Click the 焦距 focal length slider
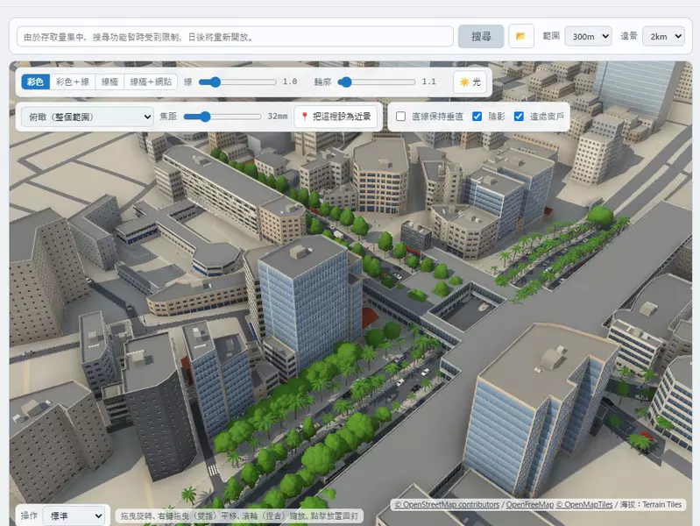700x526 pixels. [223, 117]
